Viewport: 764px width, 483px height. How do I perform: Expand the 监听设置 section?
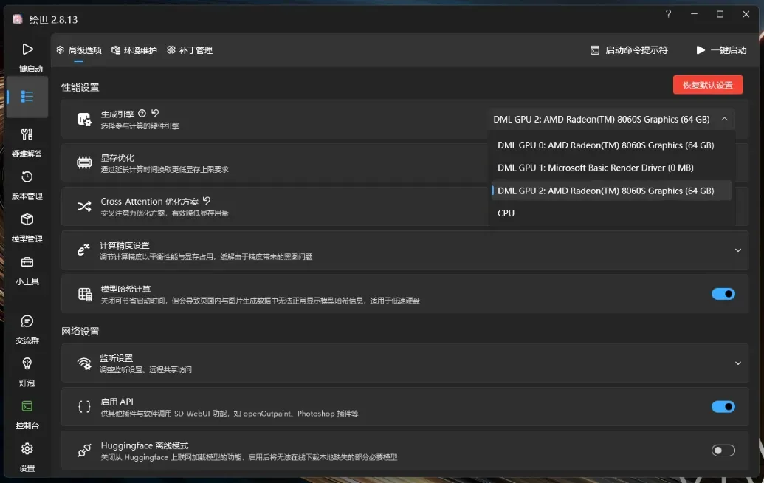737,363
